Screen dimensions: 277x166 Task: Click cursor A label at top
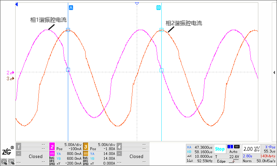click(x=71, y=8)
